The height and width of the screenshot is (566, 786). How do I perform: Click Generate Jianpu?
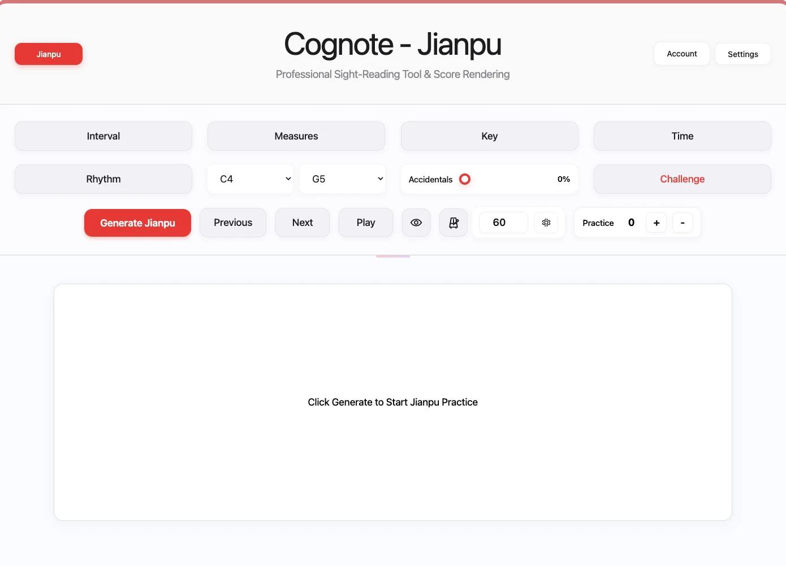(137, 223)
